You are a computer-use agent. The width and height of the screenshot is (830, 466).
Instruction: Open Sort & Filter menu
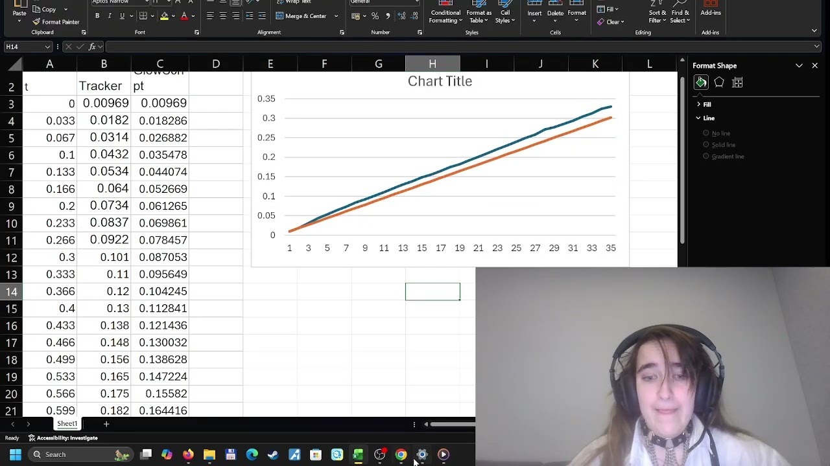(x=658, y=13)
